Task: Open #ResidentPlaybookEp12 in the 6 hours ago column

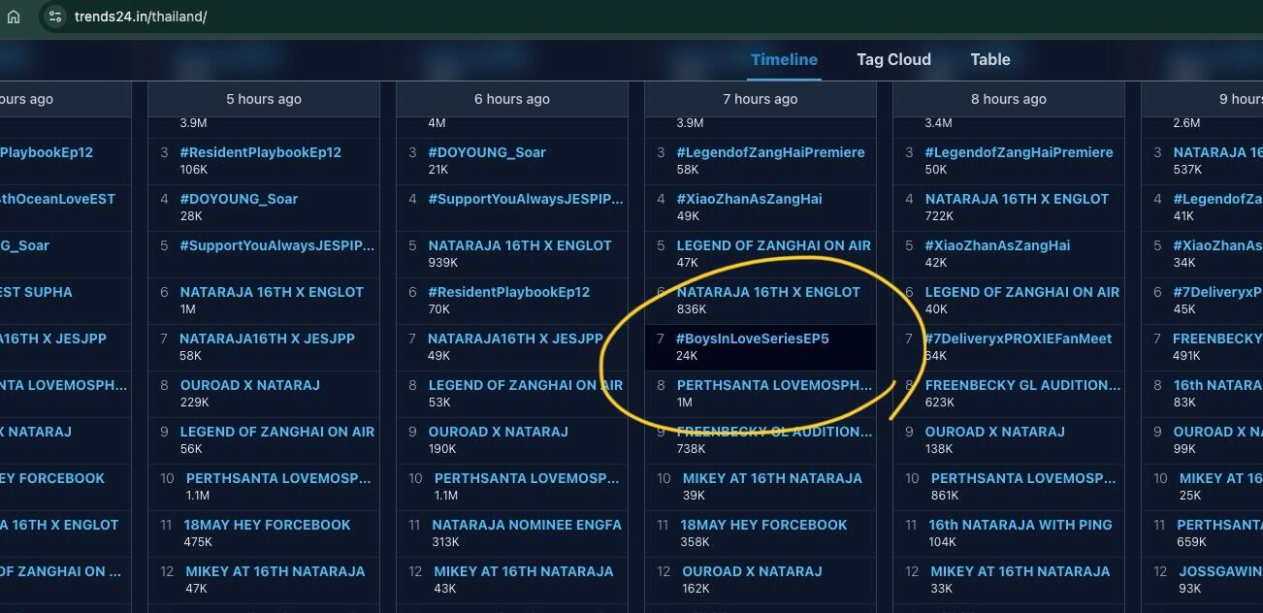Action: pos(509,292)
